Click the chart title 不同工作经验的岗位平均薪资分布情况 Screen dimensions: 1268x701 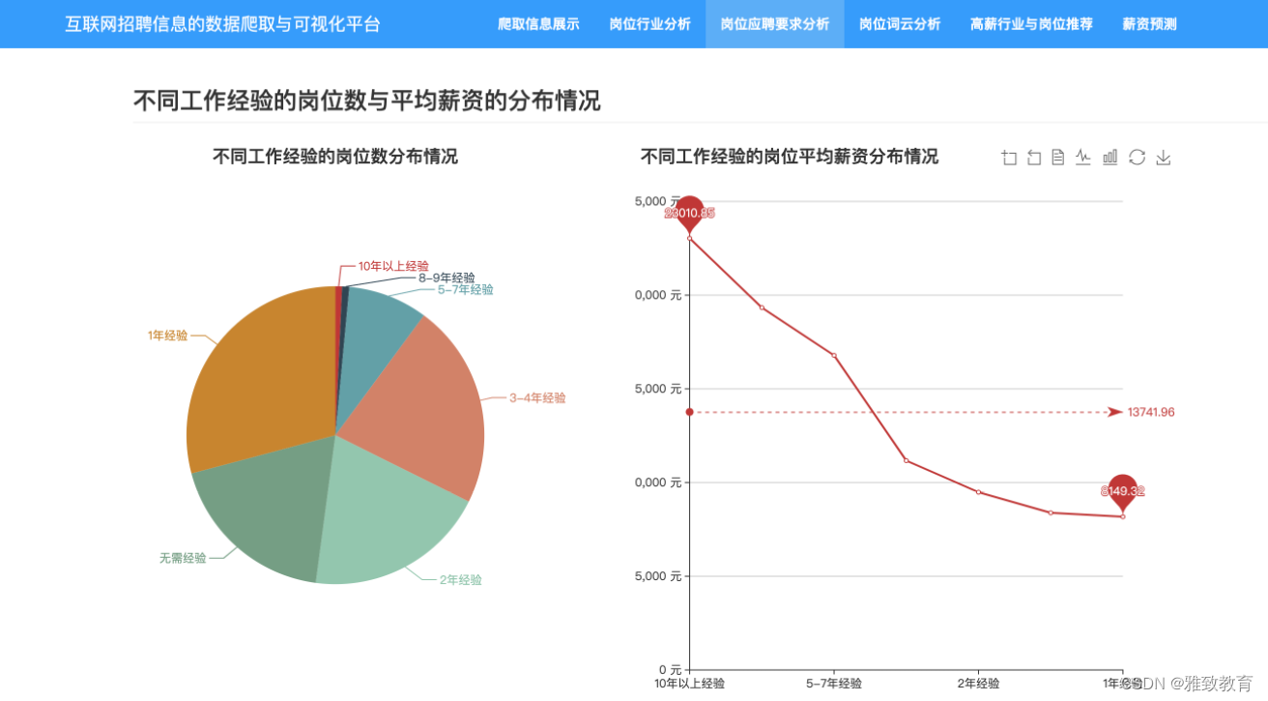click(790, 157)
